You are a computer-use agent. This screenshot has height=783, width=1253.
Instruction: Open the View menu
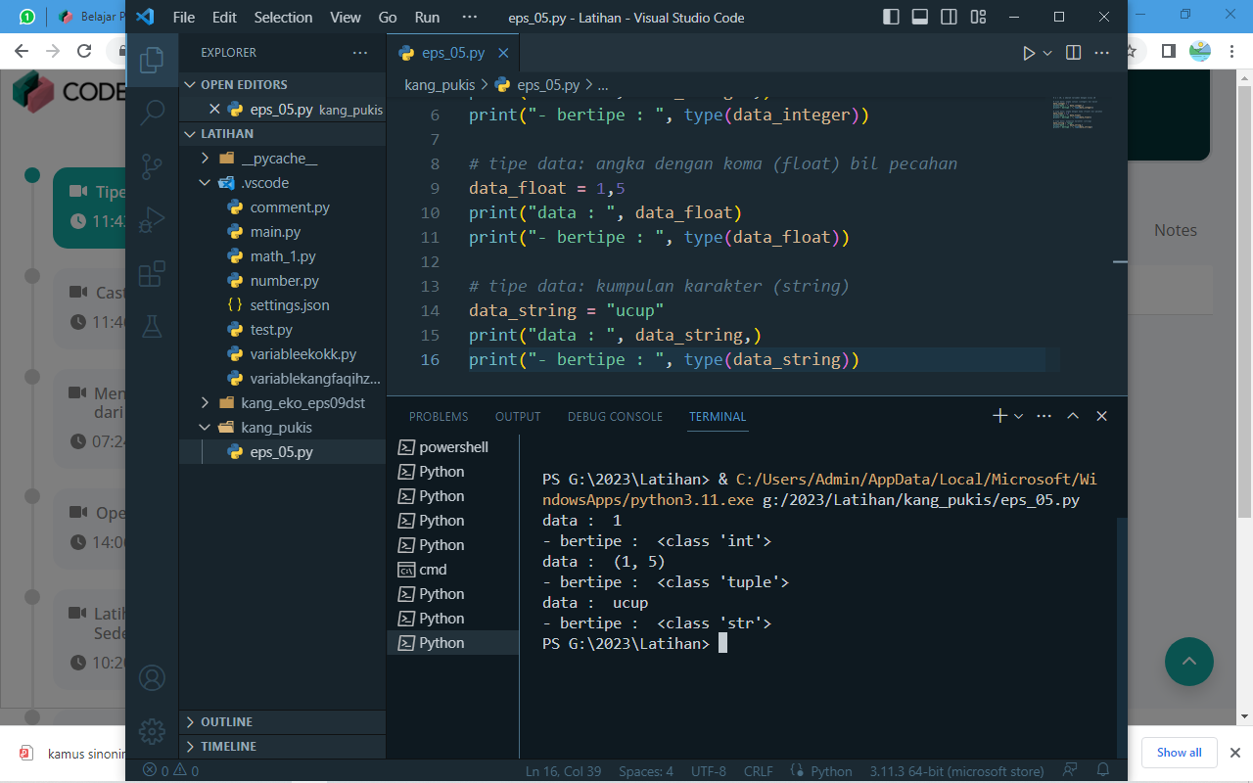click(x=345, y=17)
